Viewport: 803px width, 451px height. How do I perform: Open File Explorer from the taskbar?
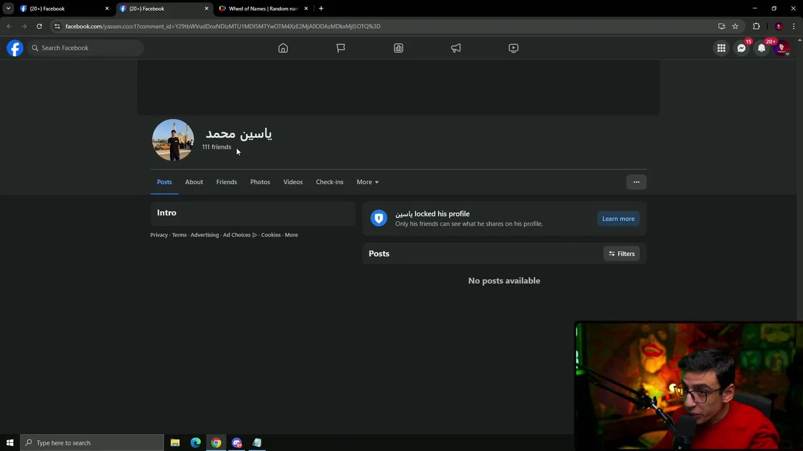(x=175, y=443)
